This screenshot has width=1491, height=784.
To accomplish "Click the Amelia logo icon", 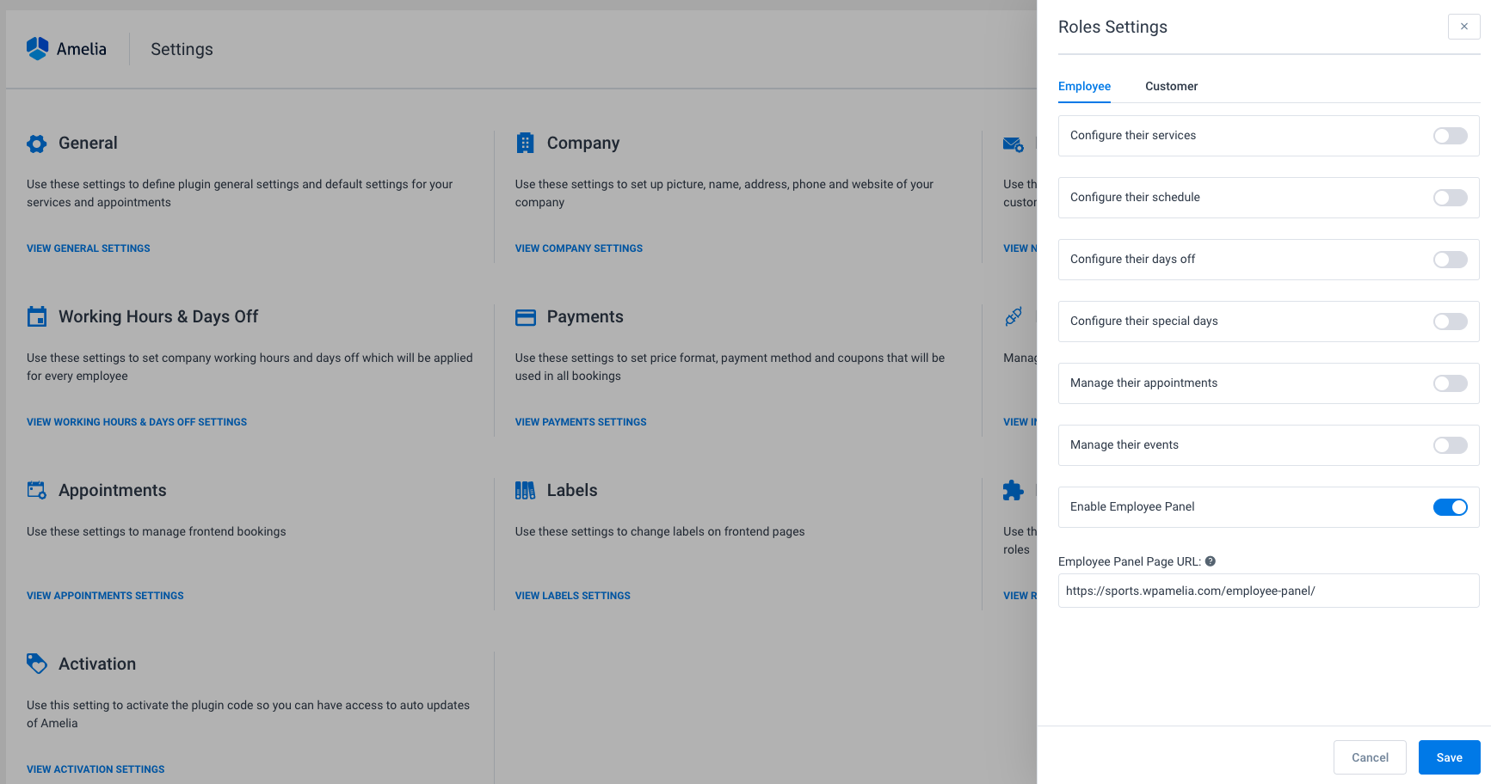I will click(36, 48).
